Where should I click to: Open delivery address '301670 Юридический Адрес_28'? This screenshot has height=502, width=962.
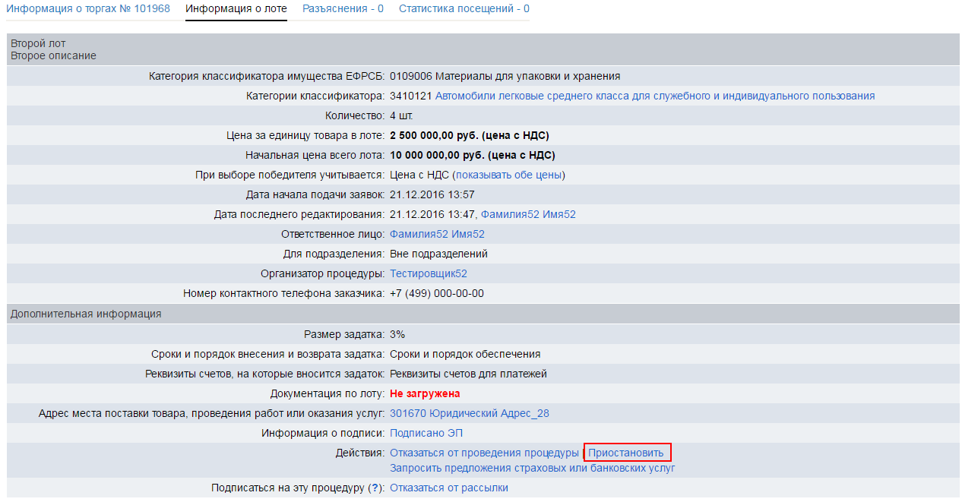tap(469, 413)
